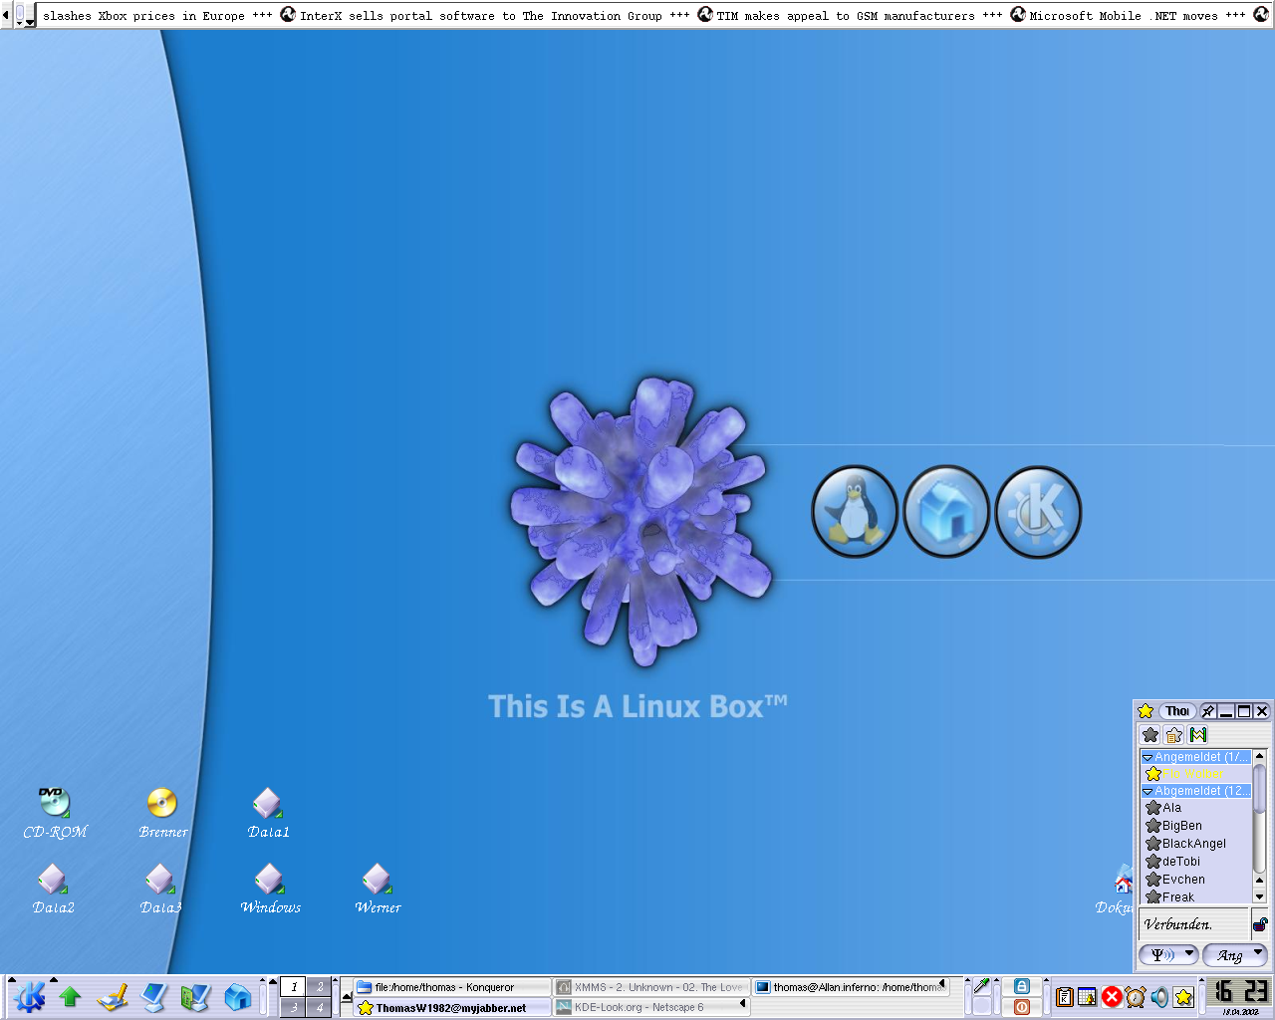Select contact Evchen in the roster
Screen dimensions: 1275x1020
click(x=1195, y=880)
